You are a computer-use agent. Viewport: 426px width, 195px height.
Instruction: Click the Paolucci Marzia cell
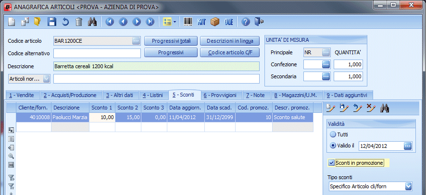70,118
